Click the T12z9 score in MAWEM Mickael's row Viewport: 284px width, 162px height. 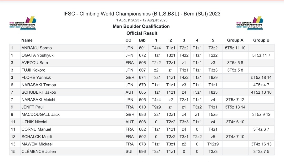tap(213, 144)
